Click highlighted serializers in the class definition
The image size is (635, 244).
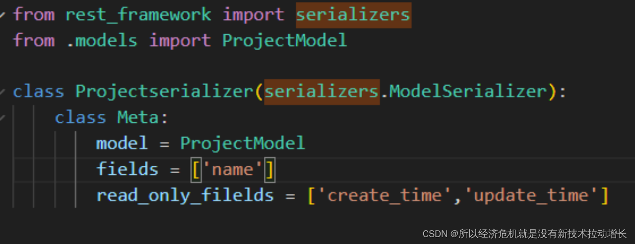coord(321,92)
